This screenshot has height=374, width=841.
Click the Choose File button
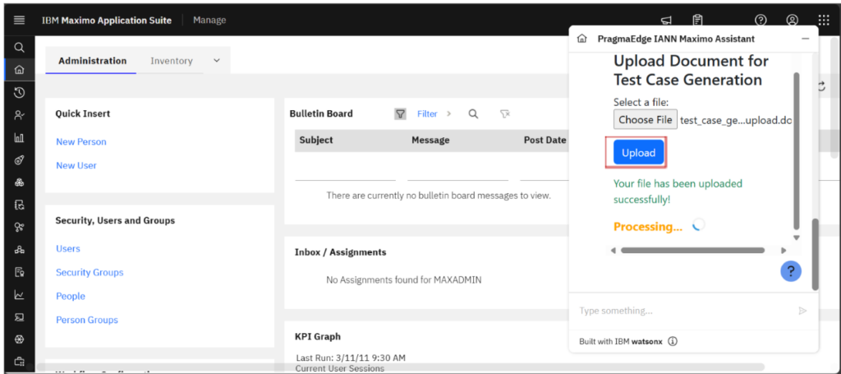tap(646, 120)
